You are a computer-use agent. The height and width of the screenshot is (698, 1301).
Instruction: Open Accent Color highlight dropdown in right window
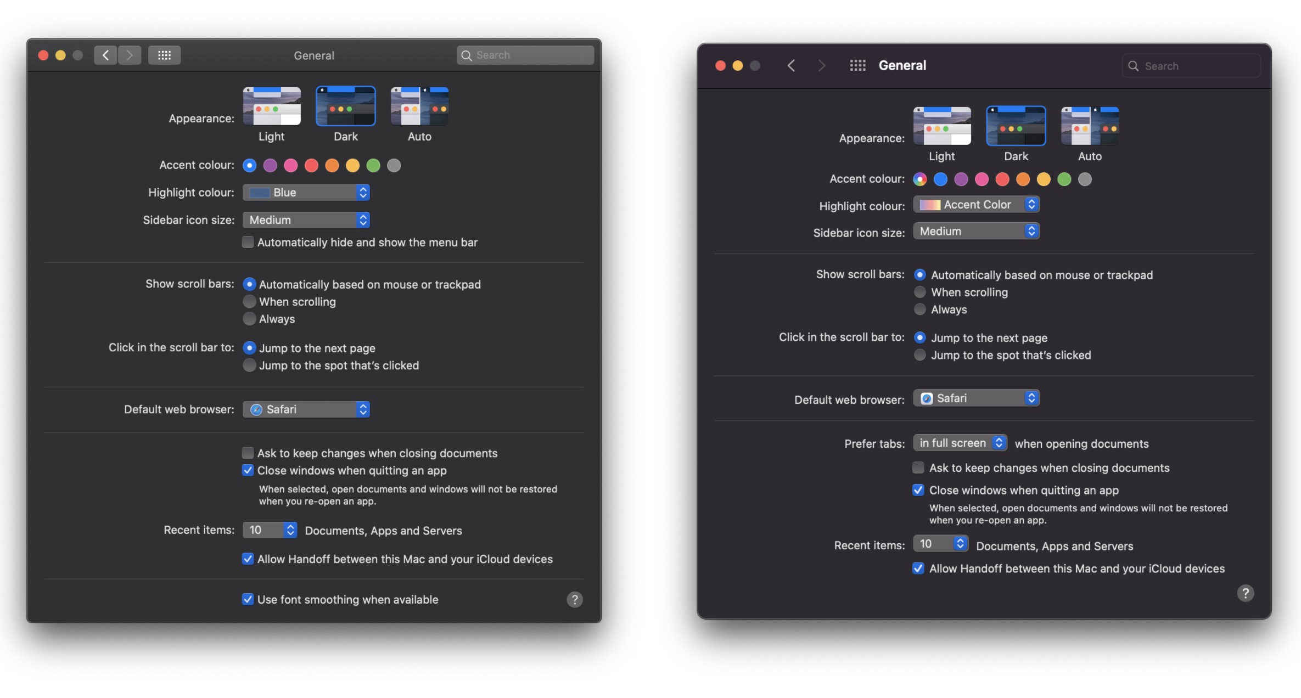pyautogui.click(x=976, y=205)
